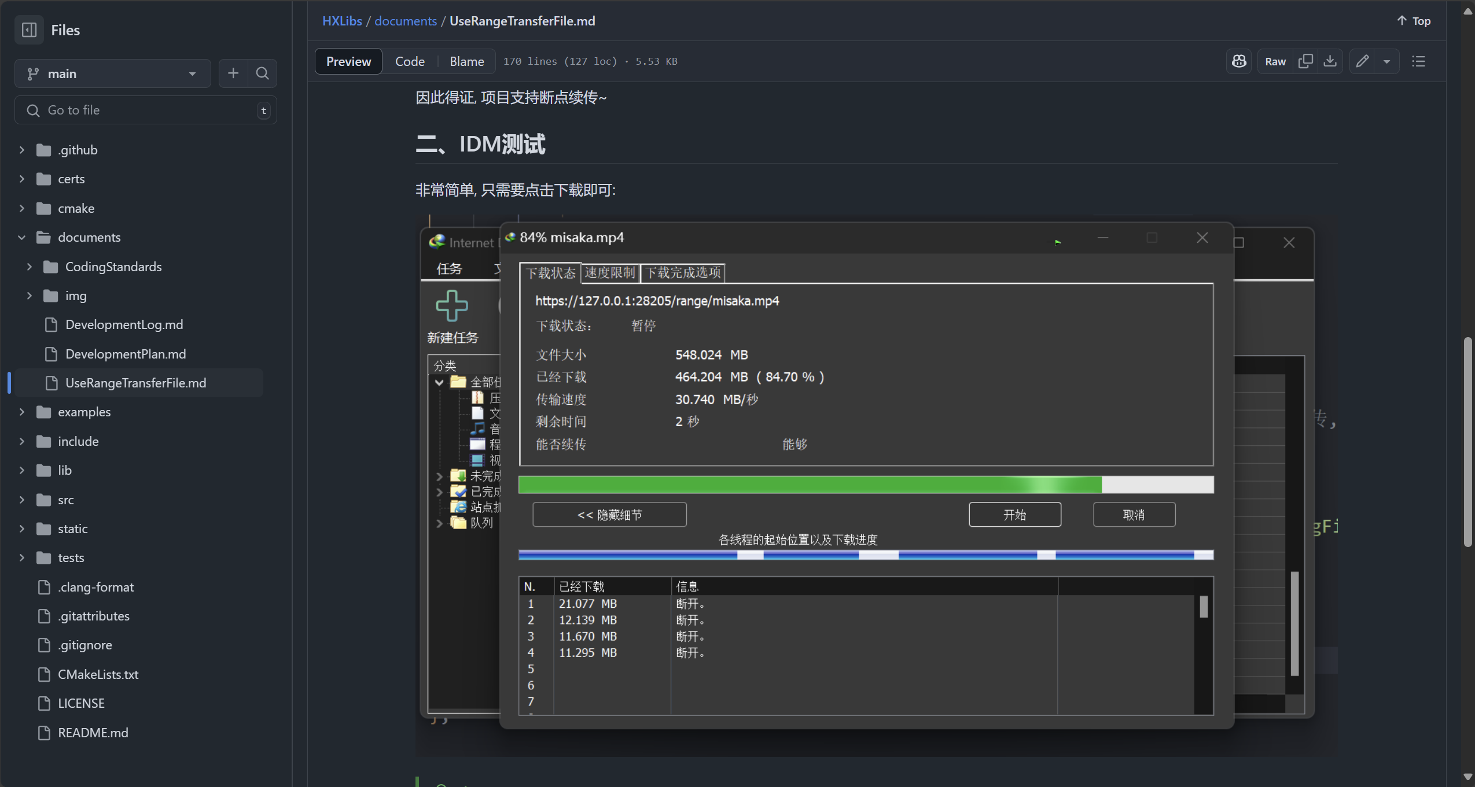Viewport: 1475px width, 787px height.
Task: Click the add file plus icon
Action: 233,73
